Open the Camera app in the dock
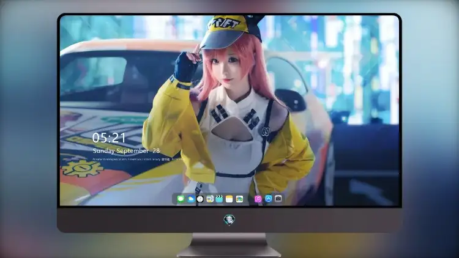The height and width of the screenshot is (258, 459). coord(278,199)
